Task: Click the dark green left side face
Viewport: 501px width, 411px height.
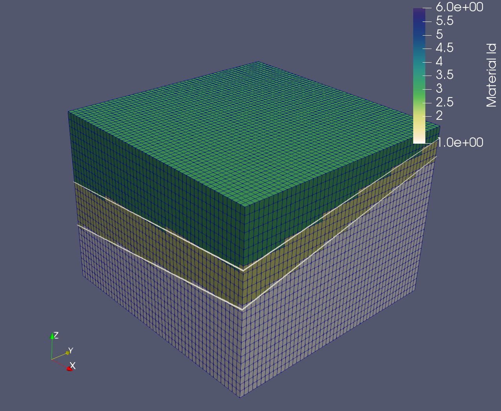Action: (157, 188)
